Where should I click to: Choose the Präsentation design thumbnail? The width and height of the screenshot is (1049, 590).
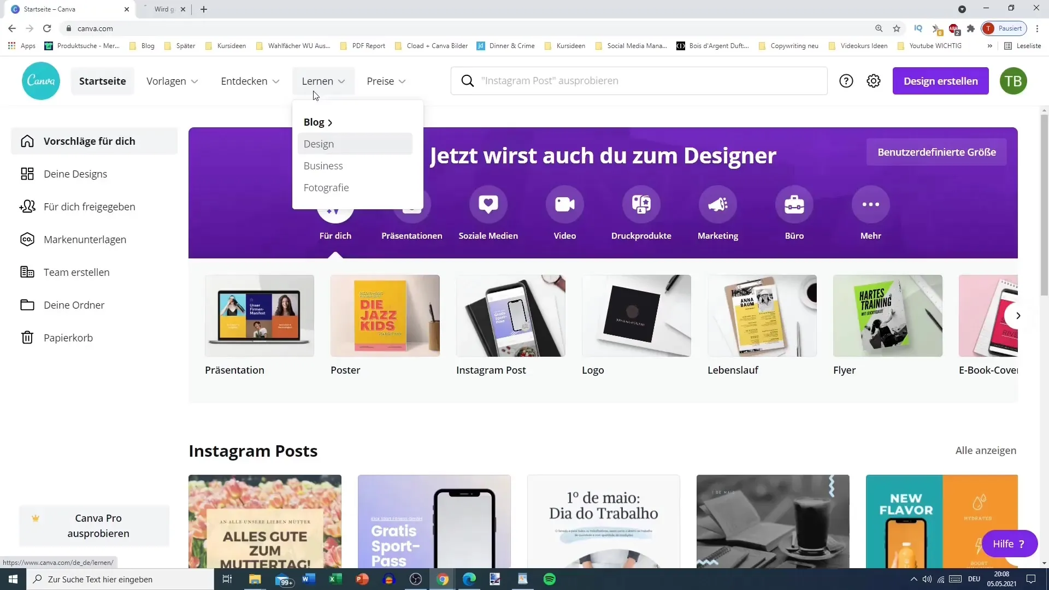pos(260,316)
